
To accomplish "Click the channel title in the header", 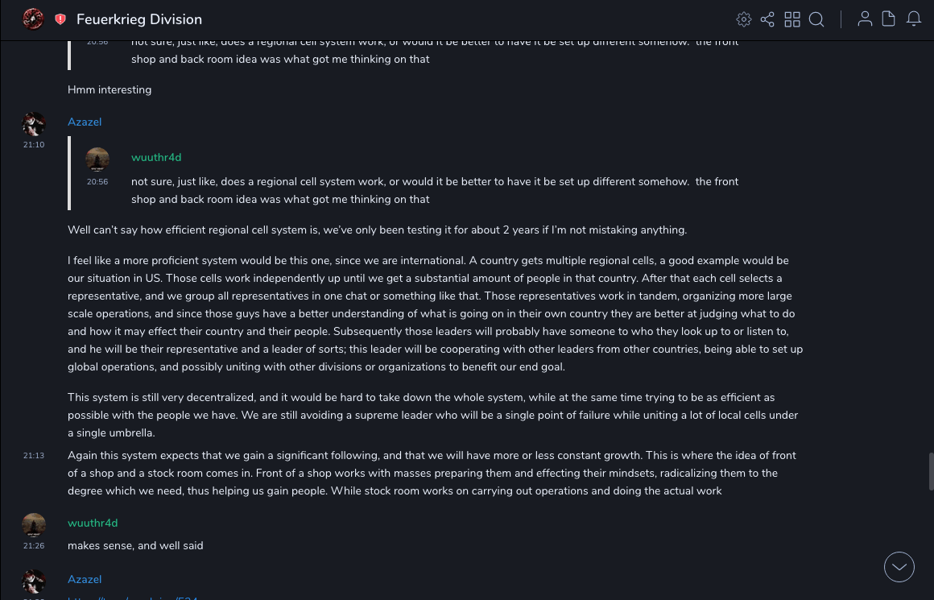I will click(x=139, y=19).
